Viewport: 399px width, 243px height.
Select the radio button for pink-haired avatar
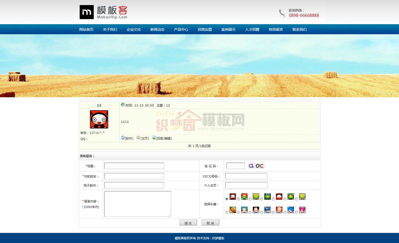click(297, 212)
